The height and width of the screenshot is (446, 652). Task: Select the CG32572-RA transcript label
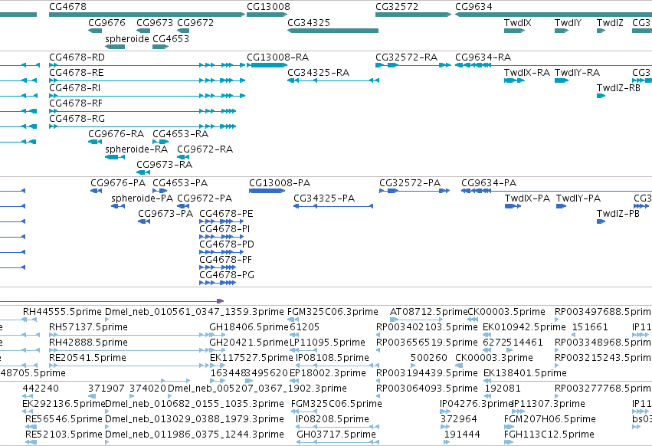click(407, 57)
